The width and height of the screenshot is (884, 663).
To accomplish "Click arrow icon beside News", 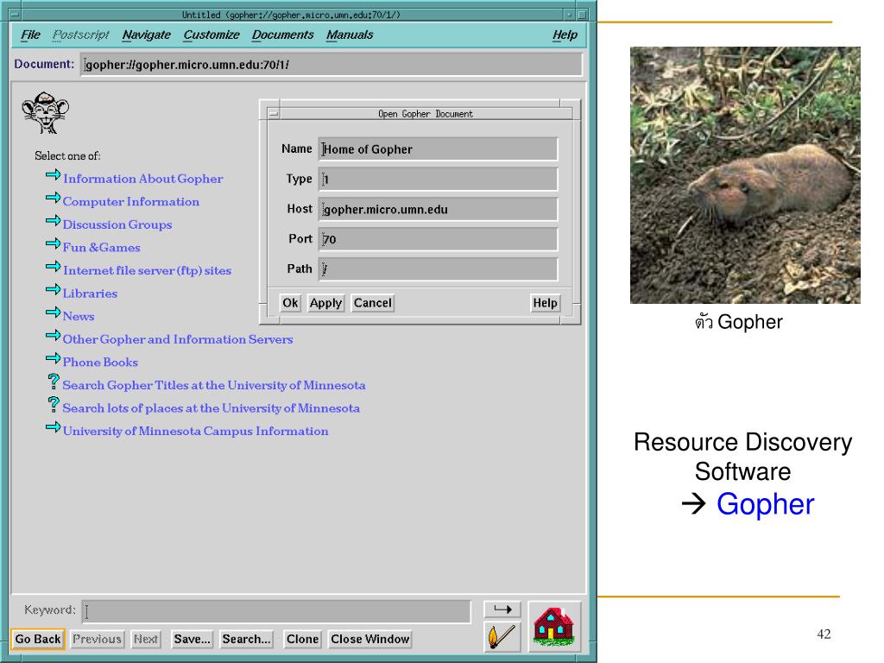I will coord(53,313).
